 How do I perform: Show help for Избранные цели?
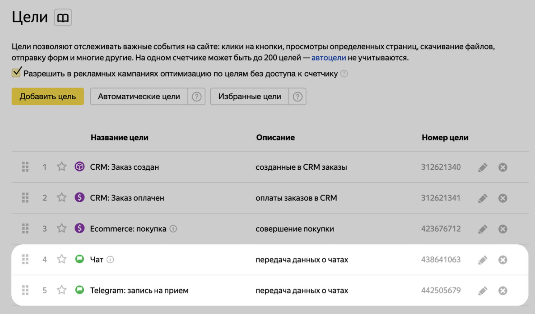coord(297,97)
